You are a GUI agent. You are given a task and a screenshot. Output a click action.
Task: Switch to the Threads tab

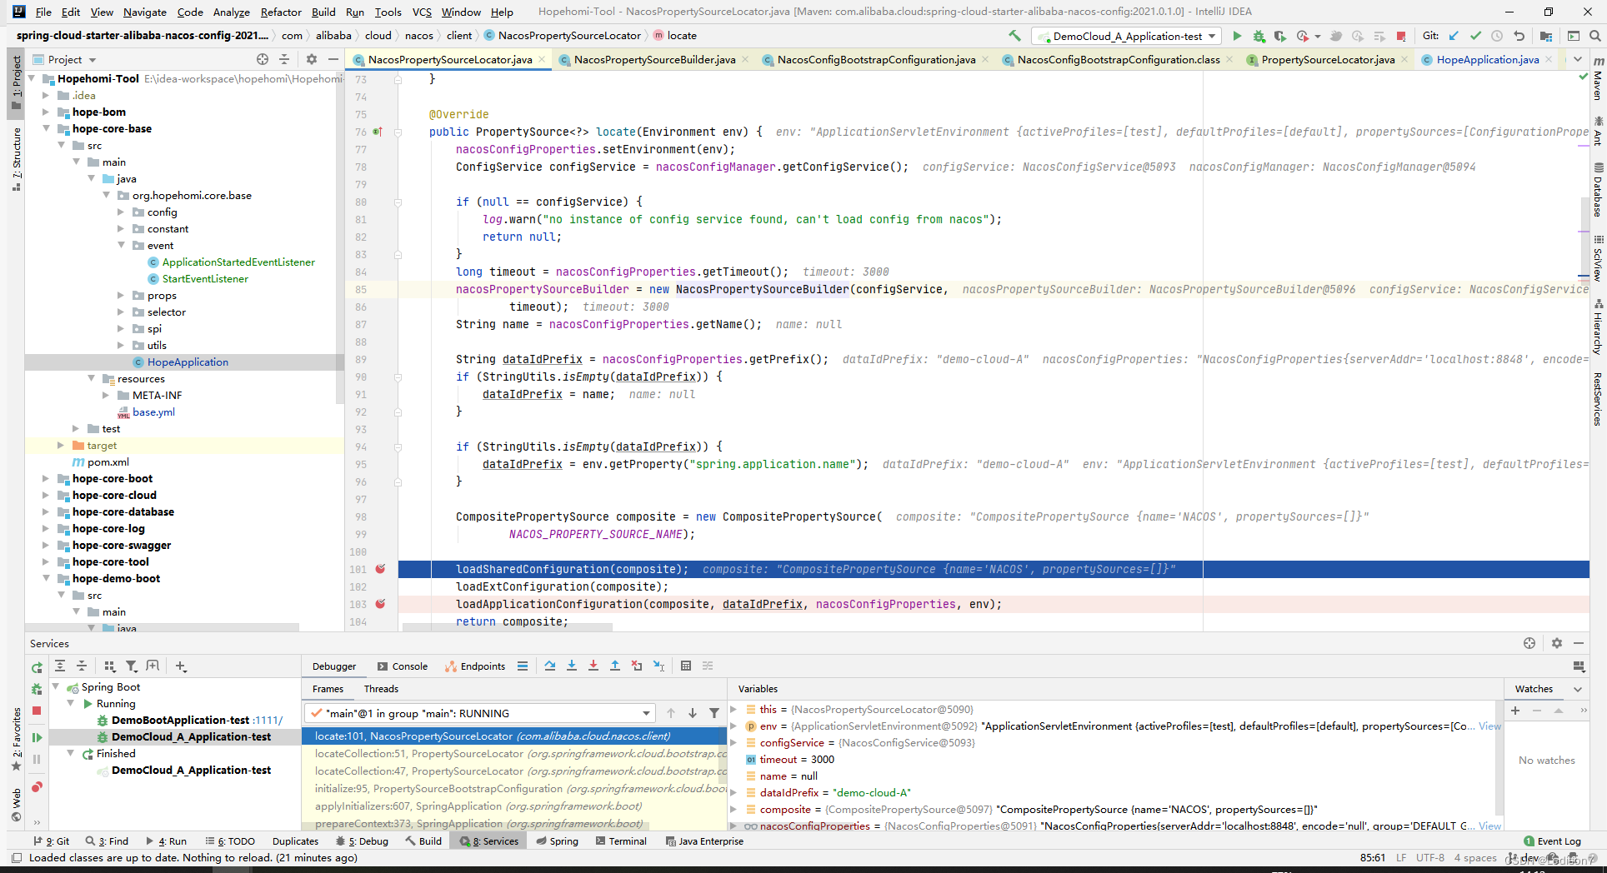381,689
